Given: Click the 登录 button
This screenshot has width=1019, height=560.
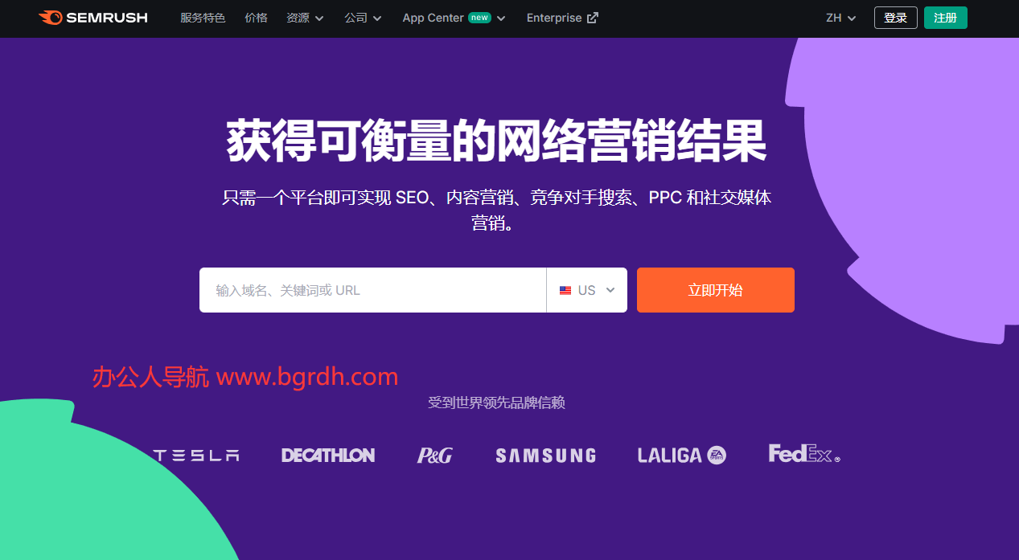Looking at the screenshot, I should (x=895, y=17).
